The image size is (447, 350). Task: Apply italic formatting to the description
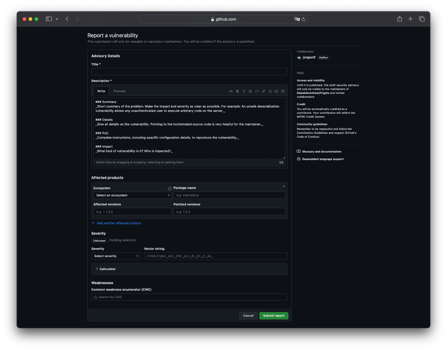tap(244, 91)
